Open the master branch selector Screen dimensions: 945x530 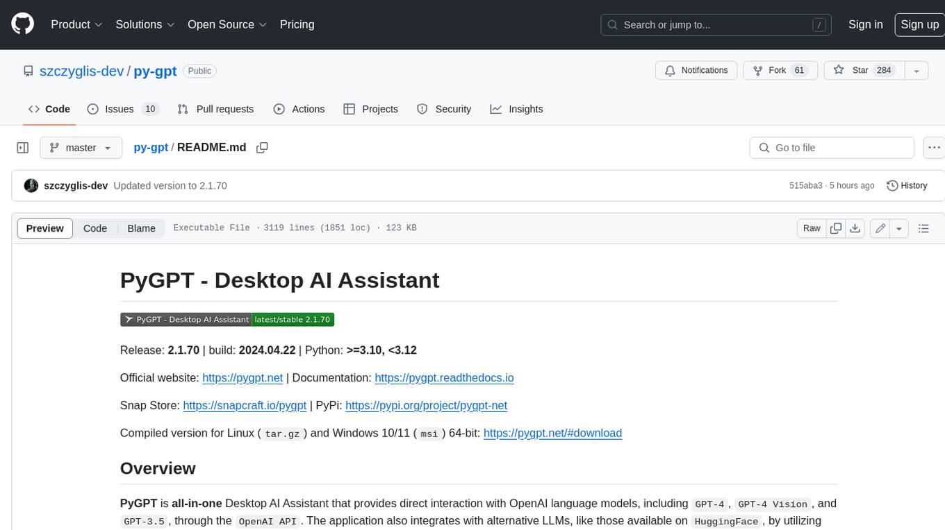point(81,148)
